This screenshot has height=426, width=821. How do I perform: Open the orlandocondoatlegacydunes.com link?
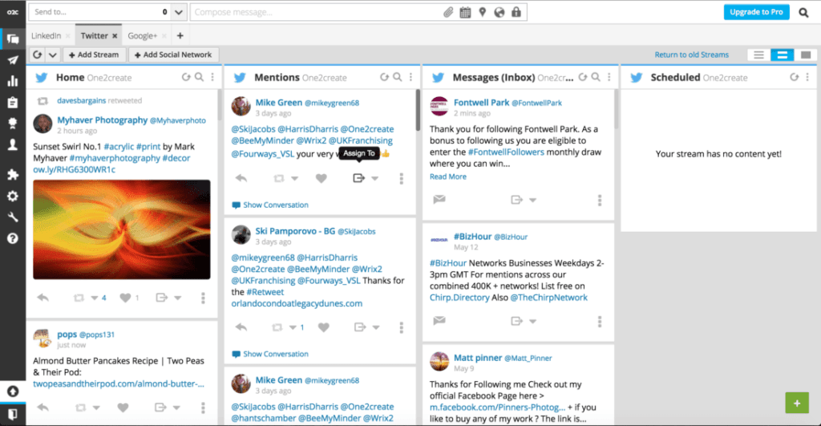(x=297, y=303)
